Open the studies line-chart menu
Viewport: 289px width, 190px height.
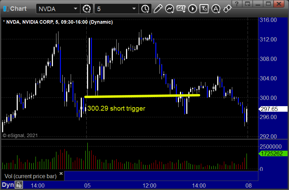(x=170, y=9)
